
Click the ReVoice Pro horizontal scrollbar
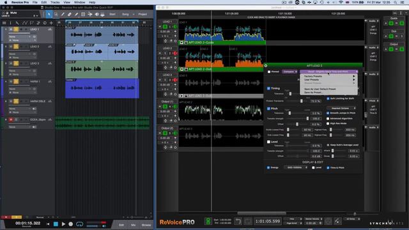click(x=261, y=213)
